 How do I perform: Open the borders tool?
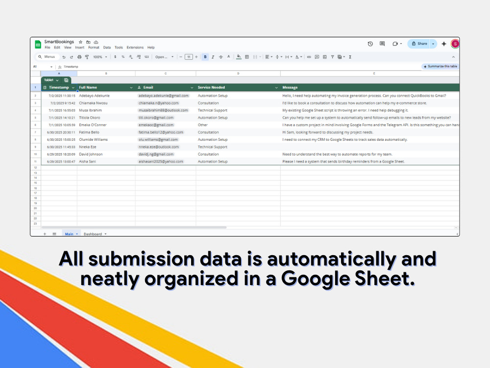(x=247, y=57)
